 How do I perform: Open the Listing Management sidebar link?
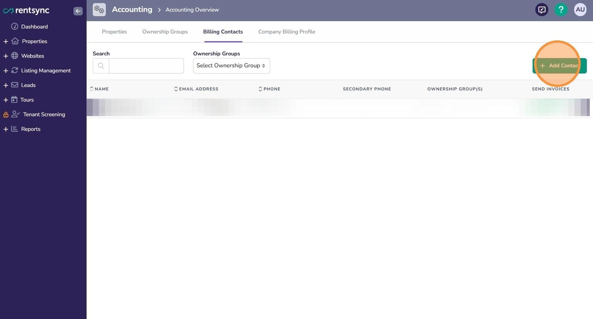pyautogui.click(x=46, y=70)
